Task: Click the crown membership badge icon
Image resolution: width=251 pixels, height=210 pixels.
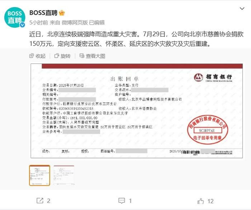Action: click(62, 13)
